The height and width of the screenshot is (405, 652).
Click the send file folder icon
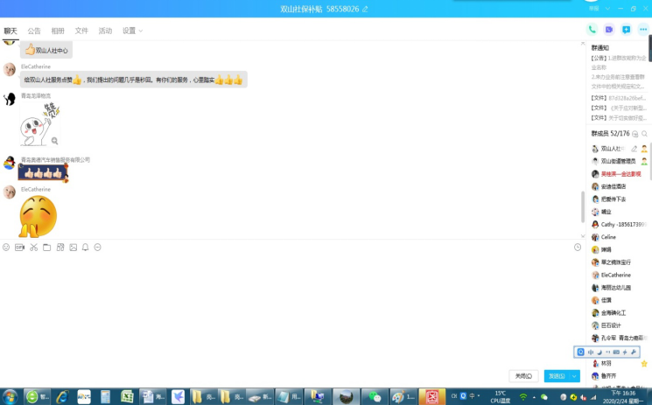pos(46,248)
